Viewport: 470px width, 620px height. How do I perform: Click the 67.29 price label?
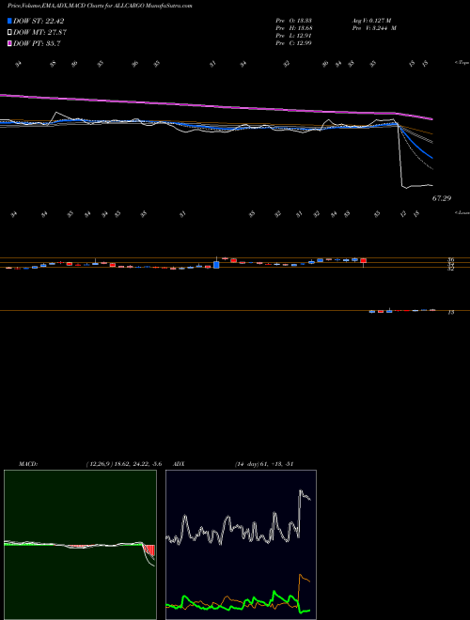(x=442, y=198)
